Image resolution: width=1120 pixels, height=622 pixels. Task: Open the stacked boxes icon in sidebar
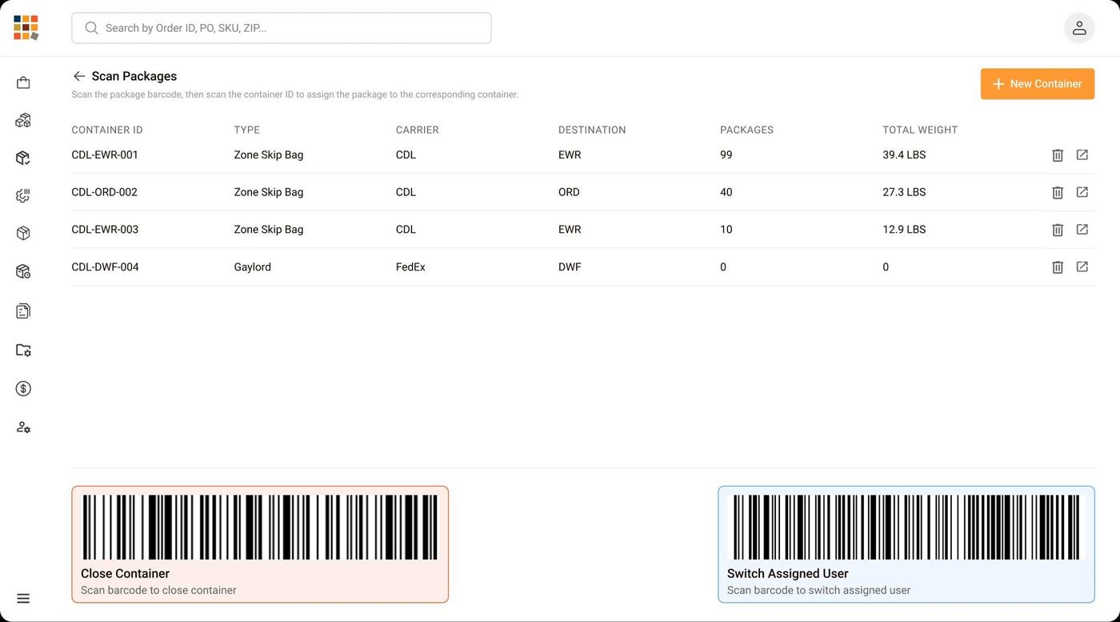click(x=23, y=120)
